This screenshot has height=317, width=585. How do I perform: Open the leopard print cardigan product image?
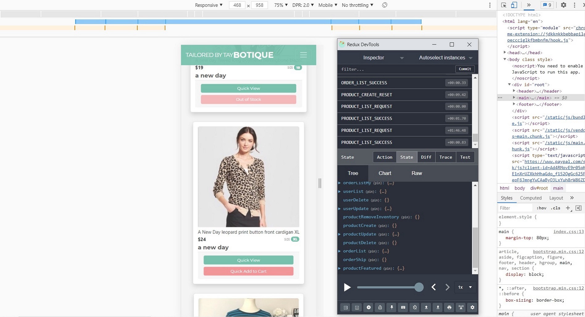pyautogui.click(x=249, y=177)
